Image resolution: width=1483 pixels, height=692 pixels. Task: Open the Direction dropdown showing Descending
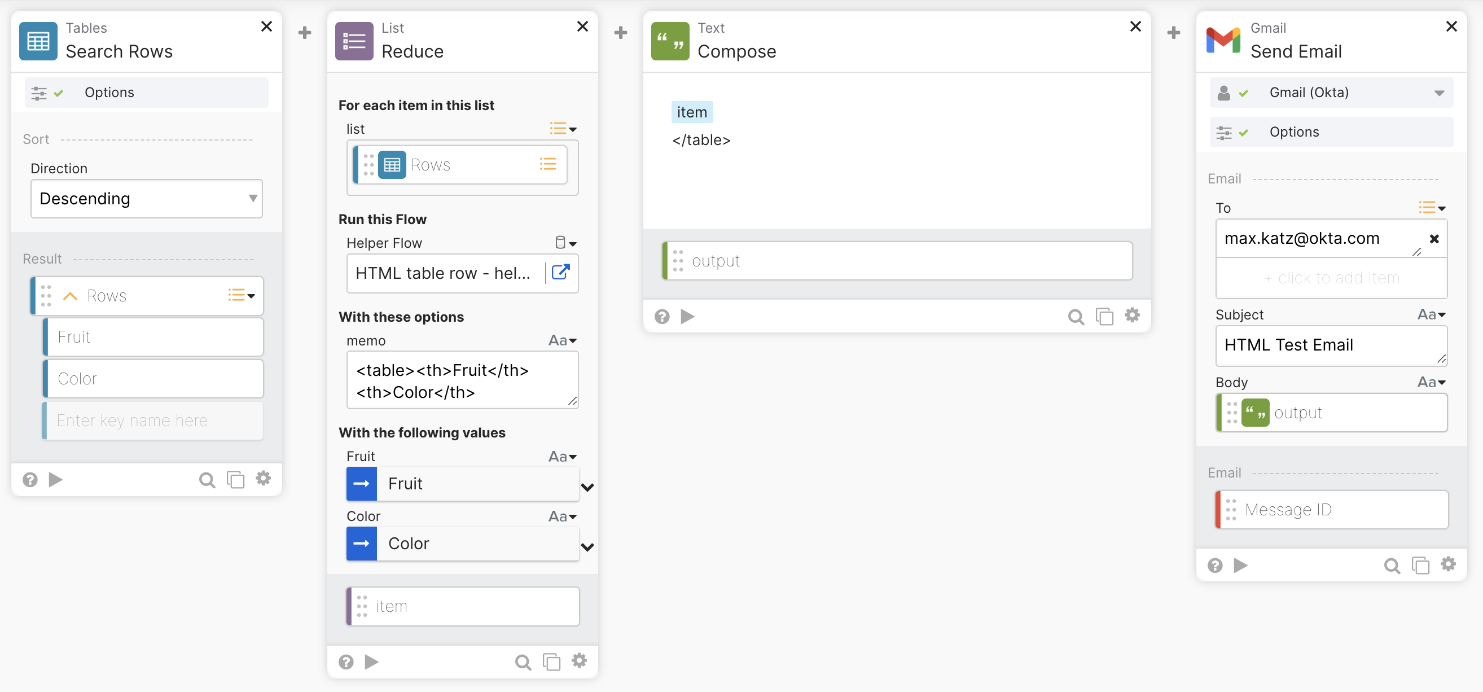click(x=146, y=199)
